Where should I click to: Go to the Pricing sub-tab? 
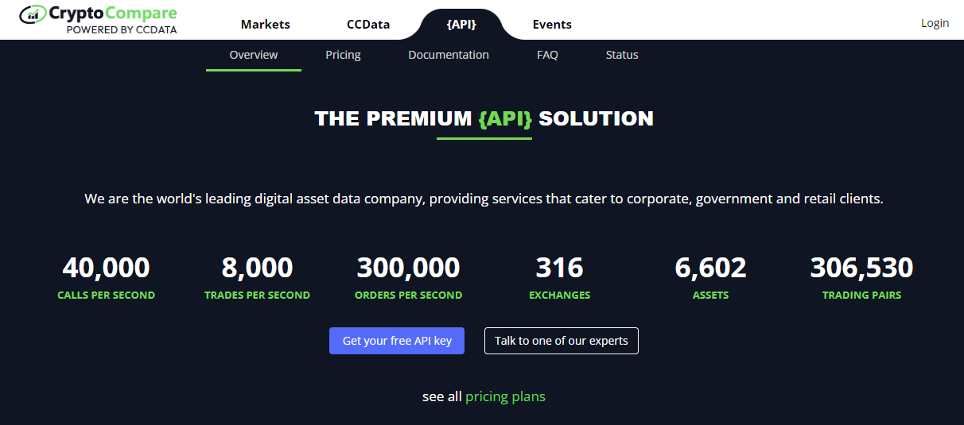click(x=343, y=55)
